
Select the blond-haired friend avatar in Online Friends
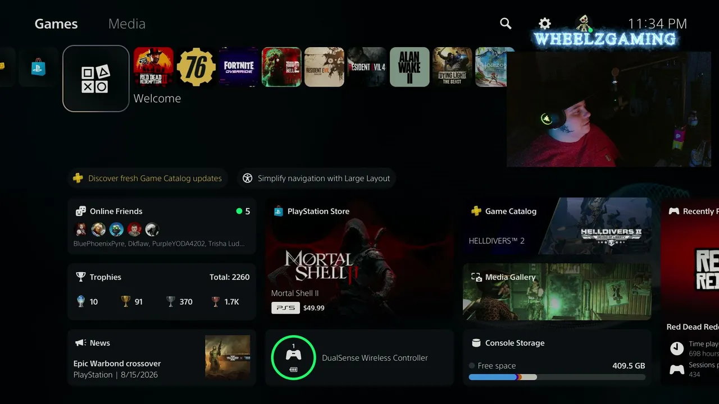click(x=98, y=229)
